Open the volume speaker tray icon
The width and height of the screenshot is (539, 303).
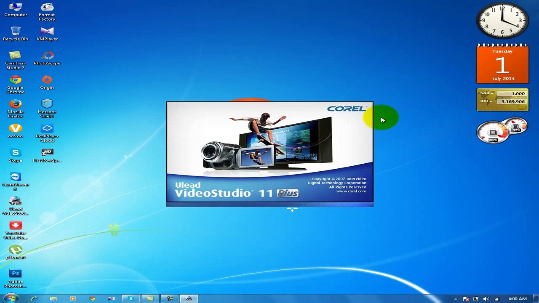pyautogui.click(x=486, y=299)
